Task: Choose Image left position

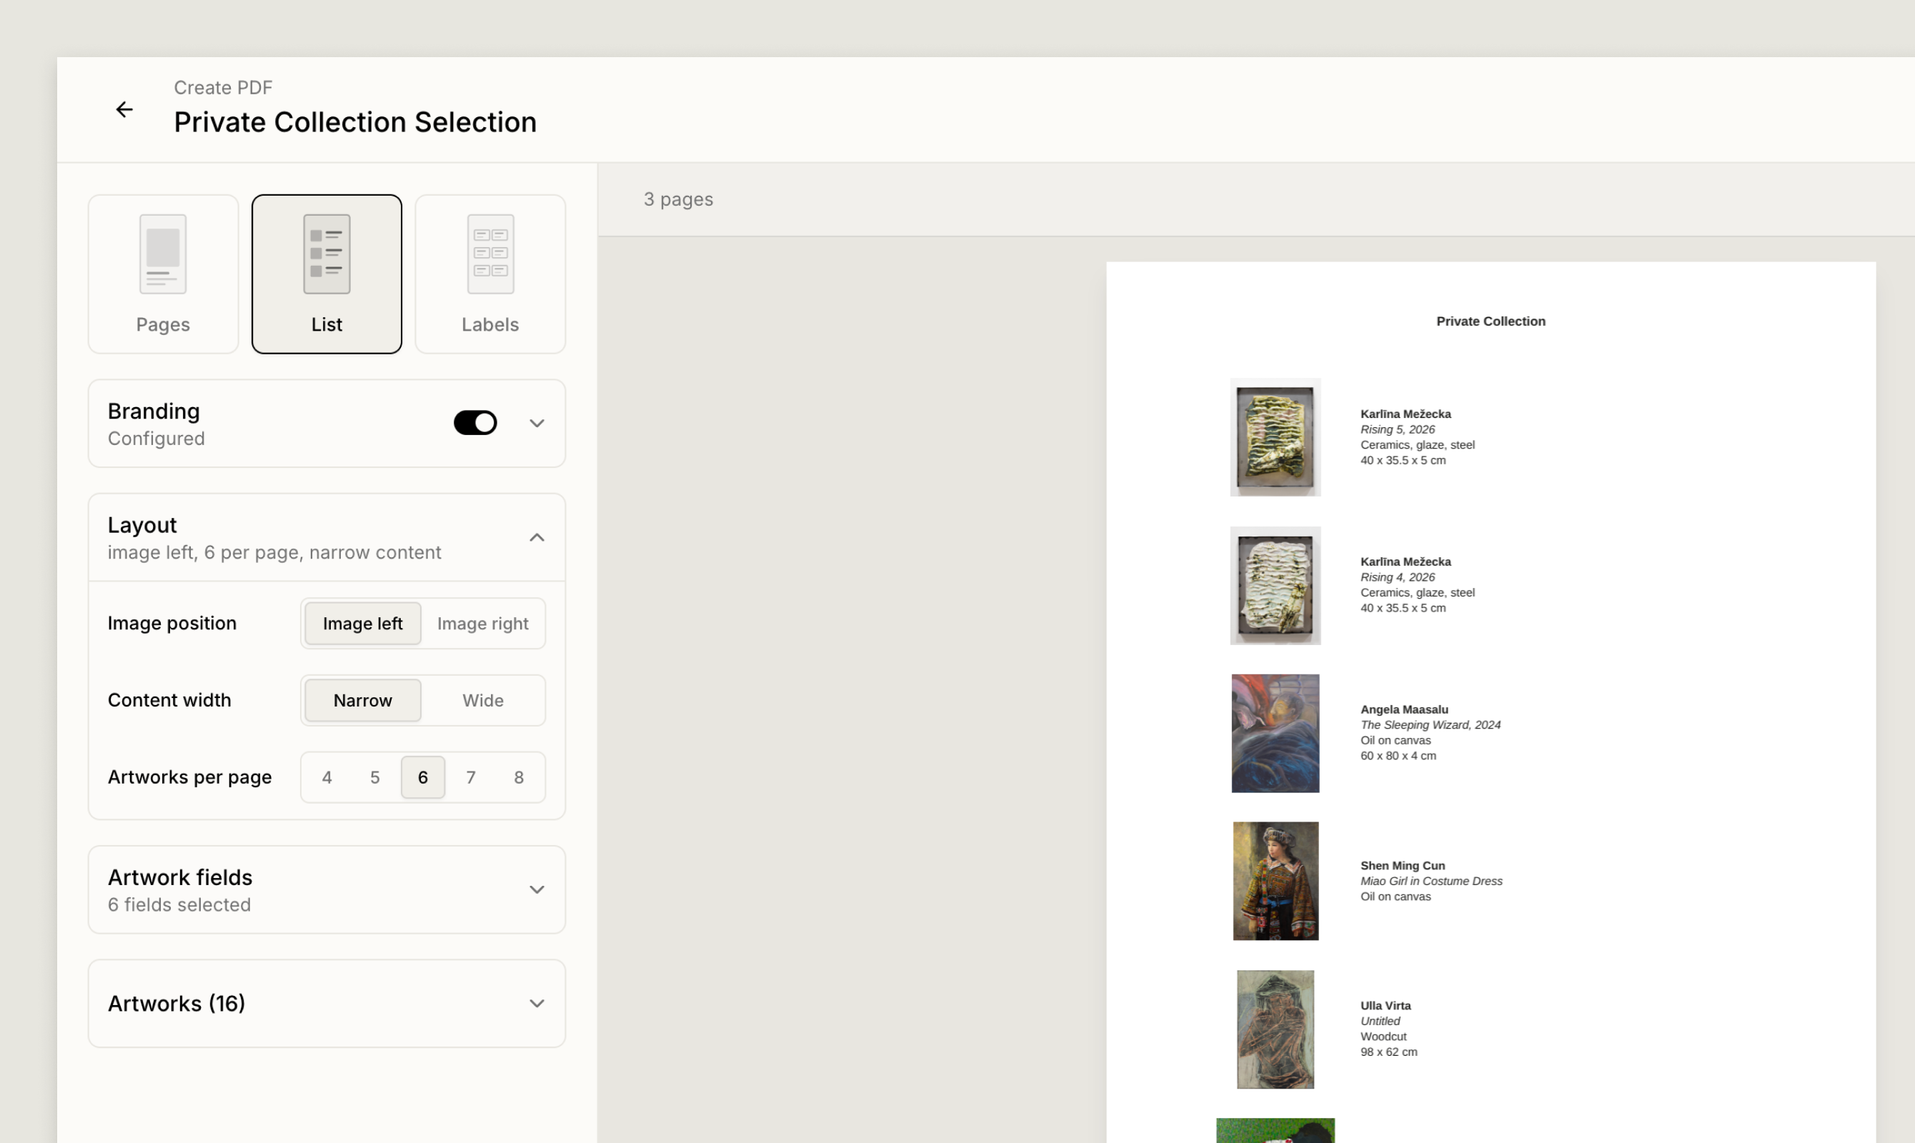Action: [363, 623]
